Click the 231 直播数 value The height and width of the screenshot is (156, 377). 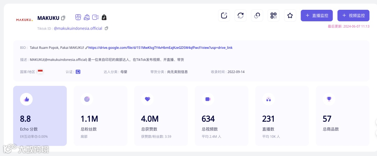(x=268, y=119)
